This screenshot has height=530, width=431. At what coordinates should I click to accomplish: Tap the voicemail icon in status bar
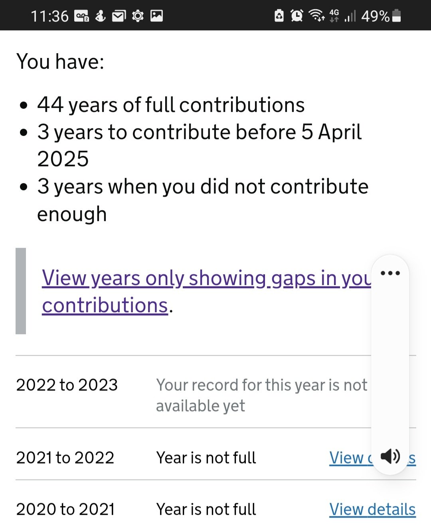pyautogui.click(x=82, y=16)
